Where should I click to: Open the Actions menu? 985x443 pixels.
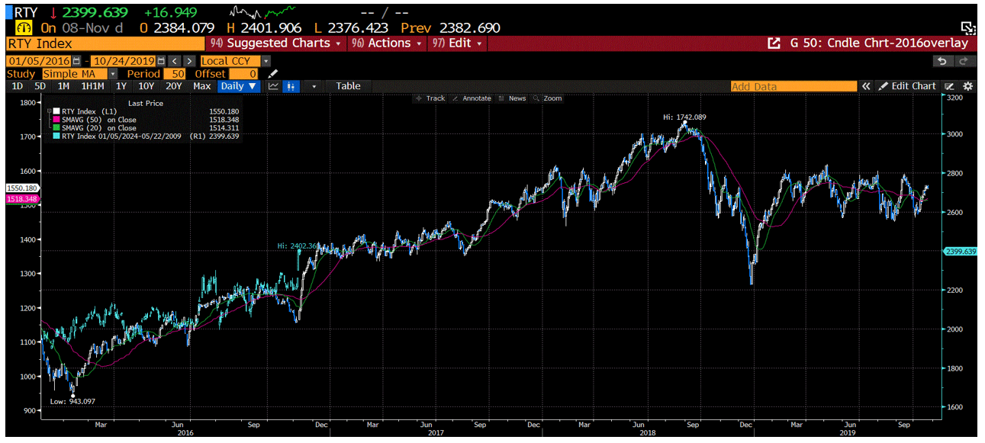[x=387, y=43]
